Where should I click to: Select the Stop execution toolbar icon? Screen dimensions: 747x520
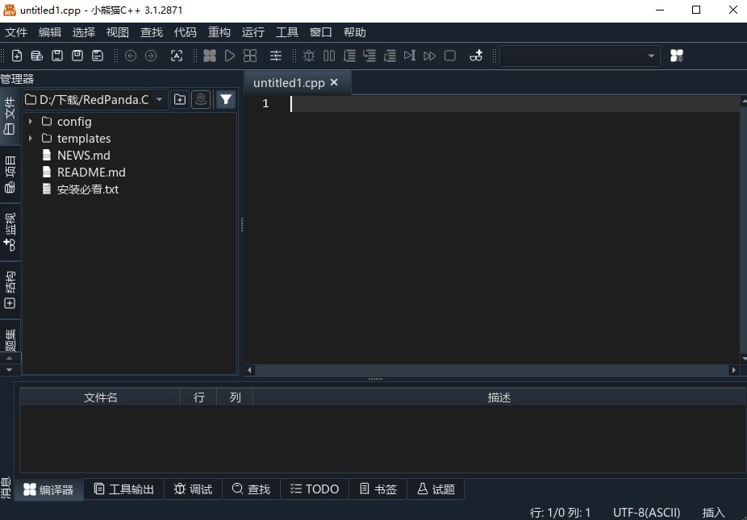449,56
